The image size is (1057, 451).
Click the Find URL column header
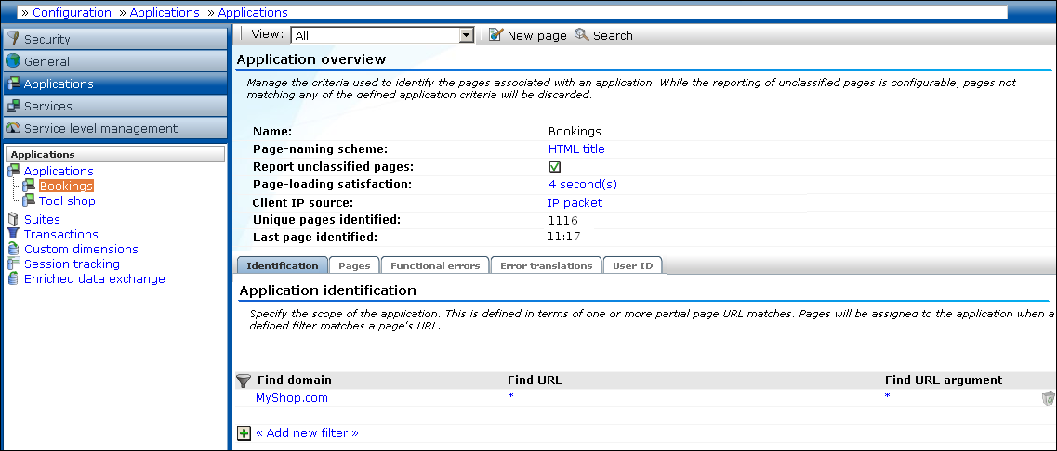click(535, 380)
